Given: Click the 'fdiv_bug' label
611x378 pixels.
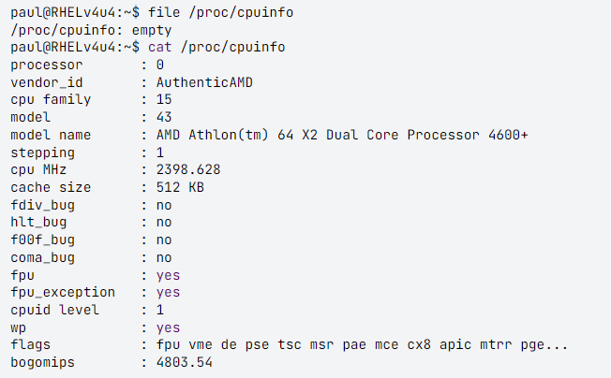Looking at the screenshot, I should pos(41,205).
